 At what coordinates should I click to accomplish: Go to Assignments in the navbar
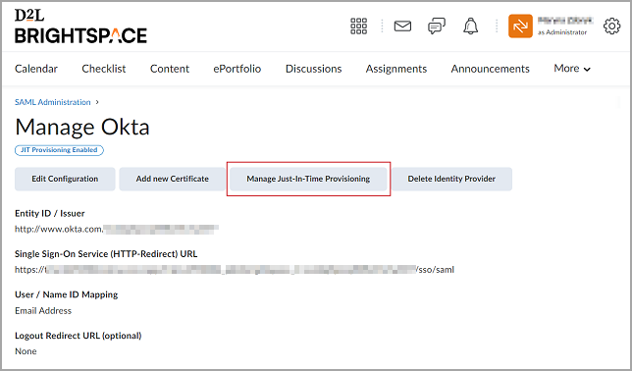(x=396, y=69)
